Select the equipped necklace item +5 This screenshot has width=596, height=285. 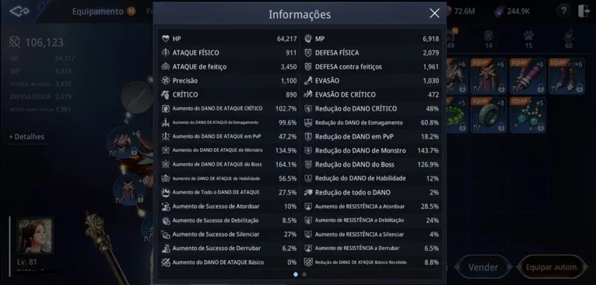[x=528, y=114]
